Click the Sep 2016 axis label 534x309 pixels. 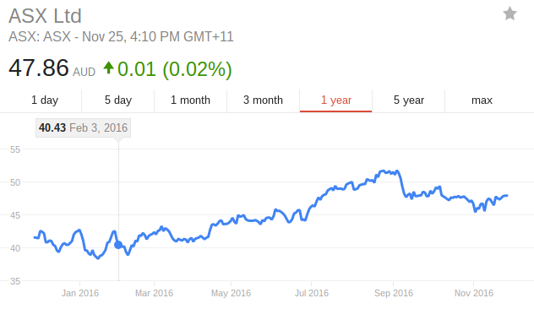pos(394,293)
